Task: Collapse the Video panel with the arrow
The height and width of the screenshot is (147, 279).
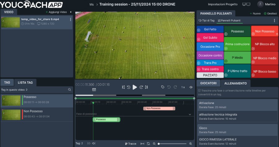Action: (71, 12)
